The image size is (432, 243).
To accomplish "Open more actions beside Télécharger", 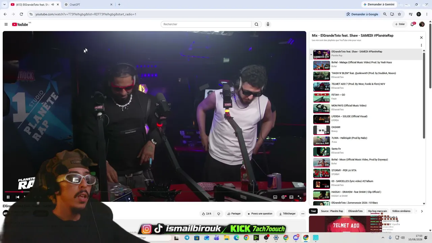I will coord(303,214).
